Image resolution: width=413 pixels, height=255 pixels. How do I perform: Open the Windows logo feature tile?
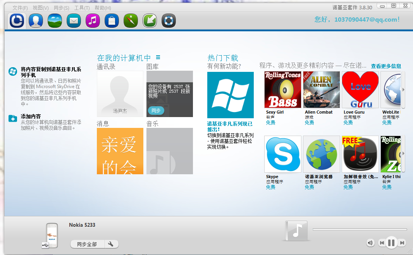(x=231, y=95)
